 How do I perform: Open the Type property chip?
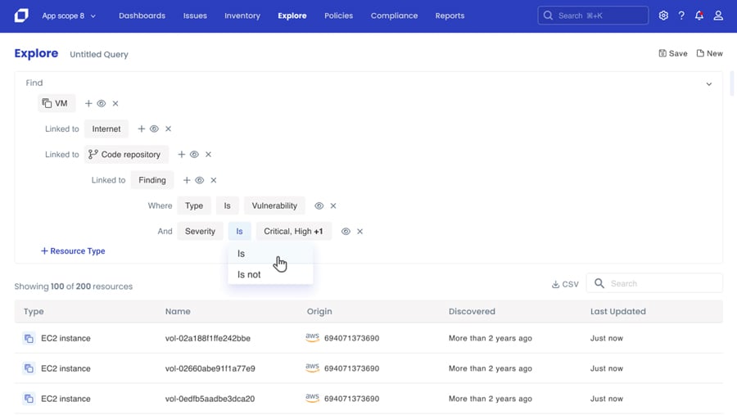click(194, 205)
